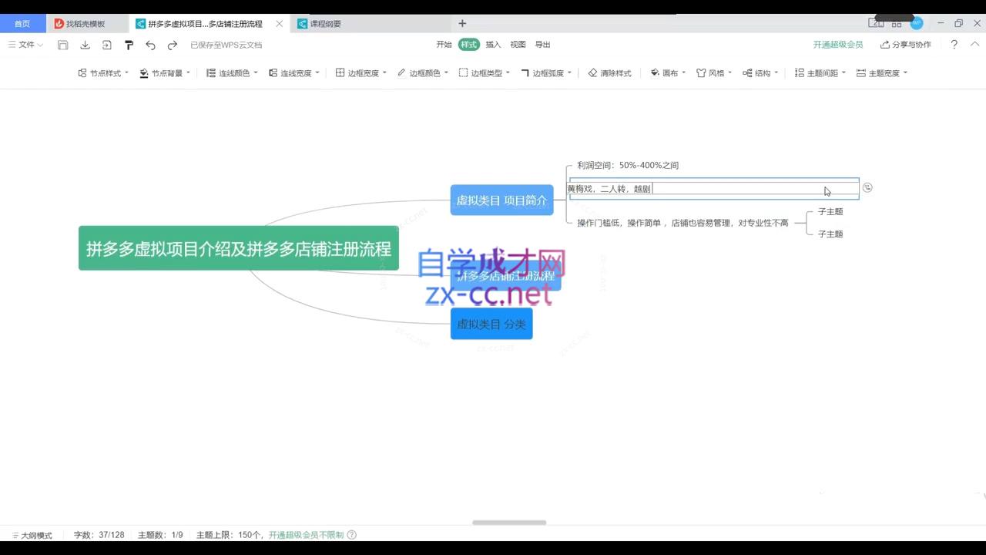Image resolution: width=986 pixels, height=555 pixels.
Task: Open the 主题间距 dropdown
Action: (x=820, y=73)
